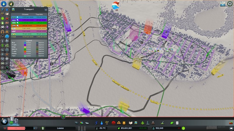The width and height of the screenshot is (234, 131).
Task: Pause the game simulation
Action: [5, 128]
